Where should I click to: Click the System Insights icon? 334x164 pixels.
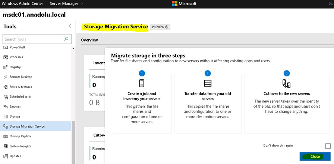pos(6,146)
